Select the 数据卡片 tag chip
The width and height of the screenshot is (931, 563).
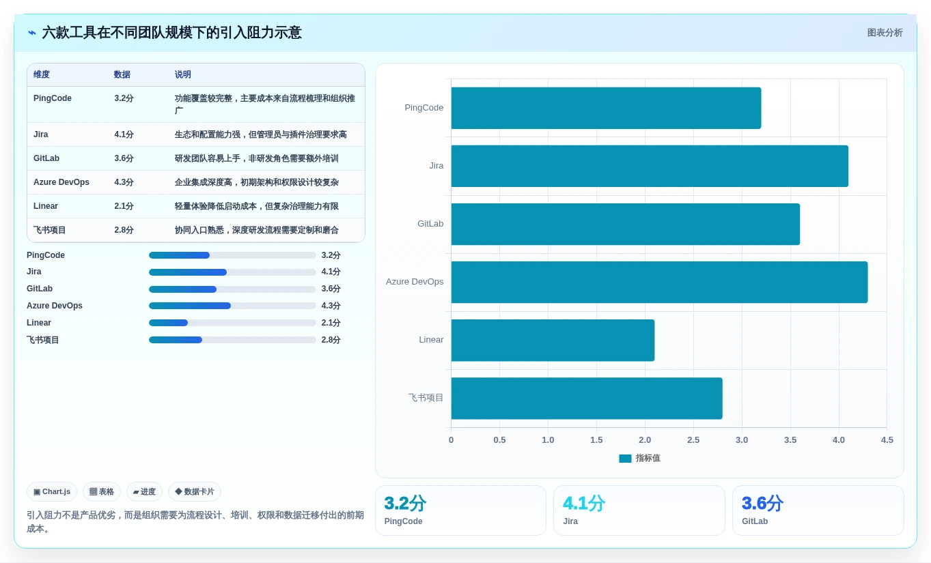[x=195, y=491]
